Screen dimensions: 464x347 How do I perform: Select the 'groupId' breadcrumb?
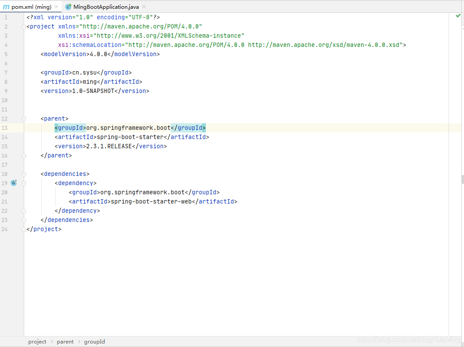click(x=95, y=342)
